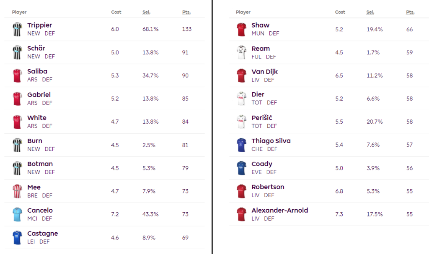Screen dimensions: 429x254
Task: Click the left table Cost header
Action: pyautogui.click(x=116, y=12)
